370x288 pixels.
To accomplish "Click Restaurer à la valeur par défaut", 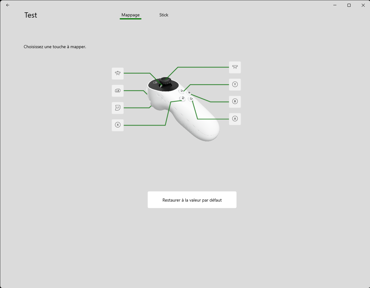I will pos(192,200).
